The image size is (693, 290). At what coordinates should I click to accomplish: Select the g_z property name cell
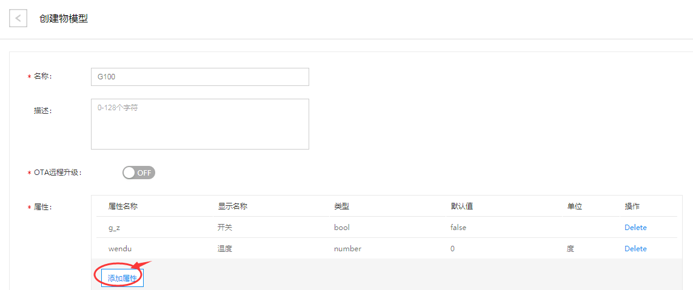[115, 228]
